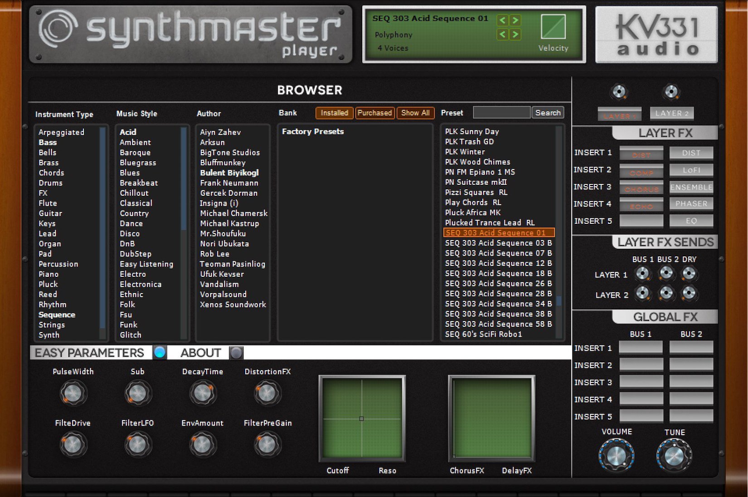Select preset Plucked Trance Lead RL

click(x=490, y=222)
